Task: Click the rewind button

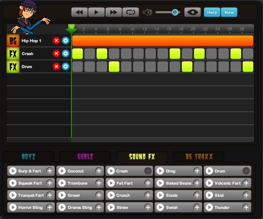Action: click(x=80, y=12)
